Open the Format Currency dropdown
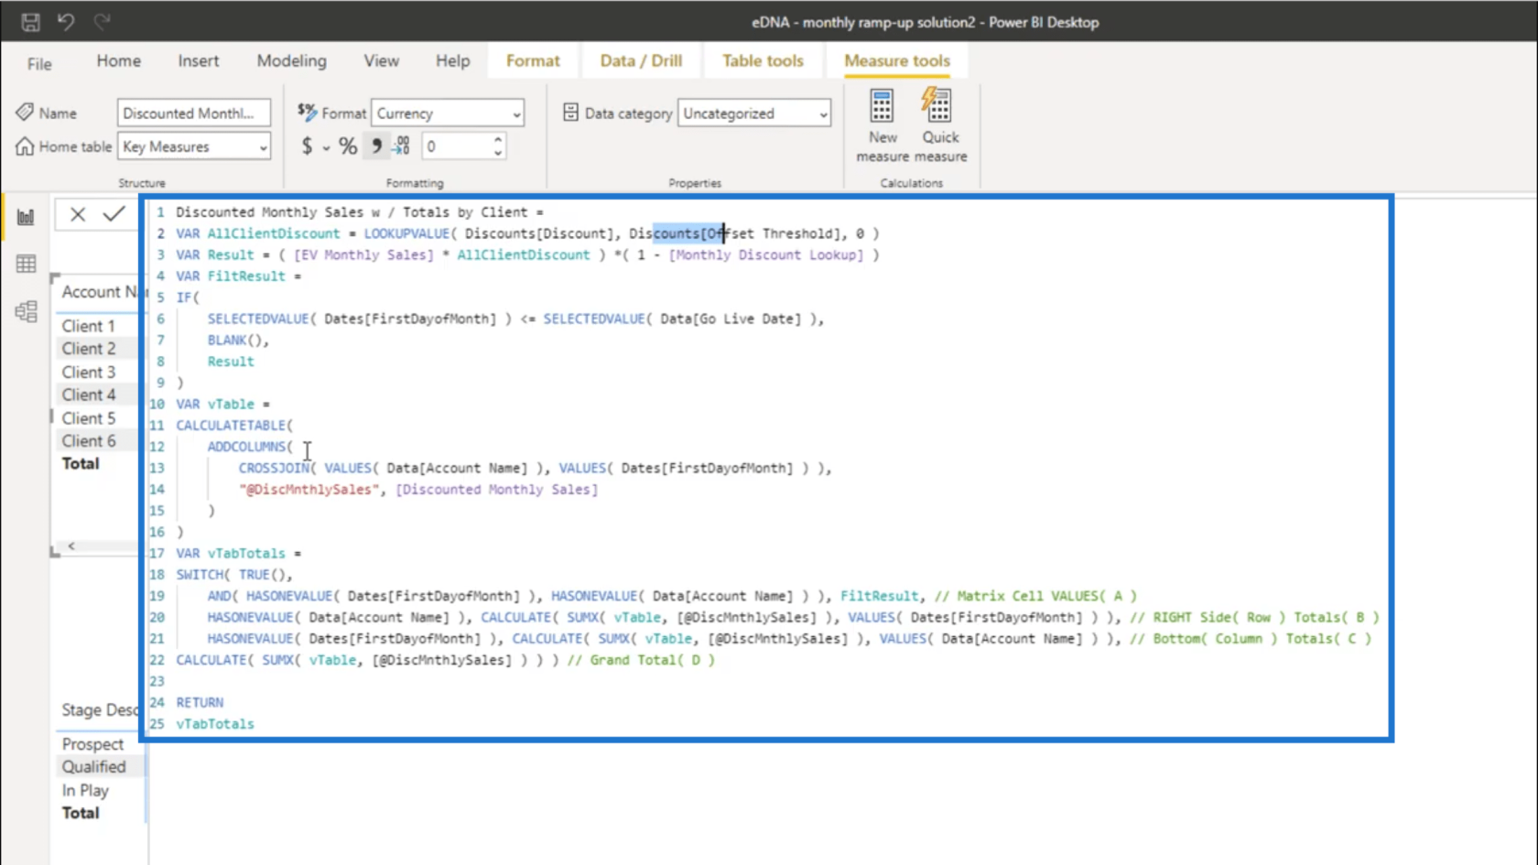 click(x=448, y=114)
